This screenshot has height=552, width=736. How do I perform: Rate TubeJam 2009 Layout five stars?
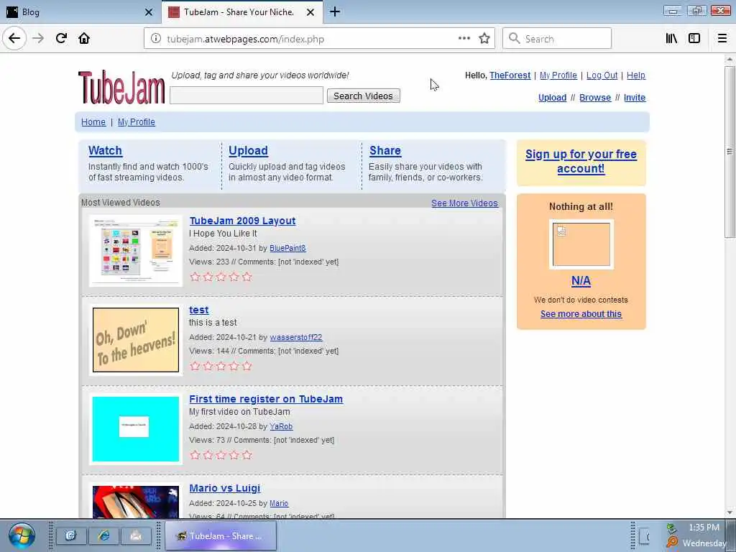247,277
